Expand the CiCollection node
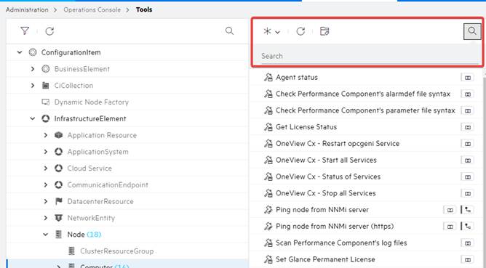 [33, 86]
